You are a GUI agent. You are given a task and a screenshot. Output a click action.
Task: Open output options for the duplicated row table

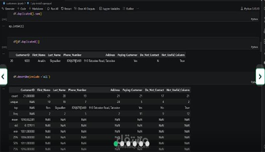(x=4, y=54)
